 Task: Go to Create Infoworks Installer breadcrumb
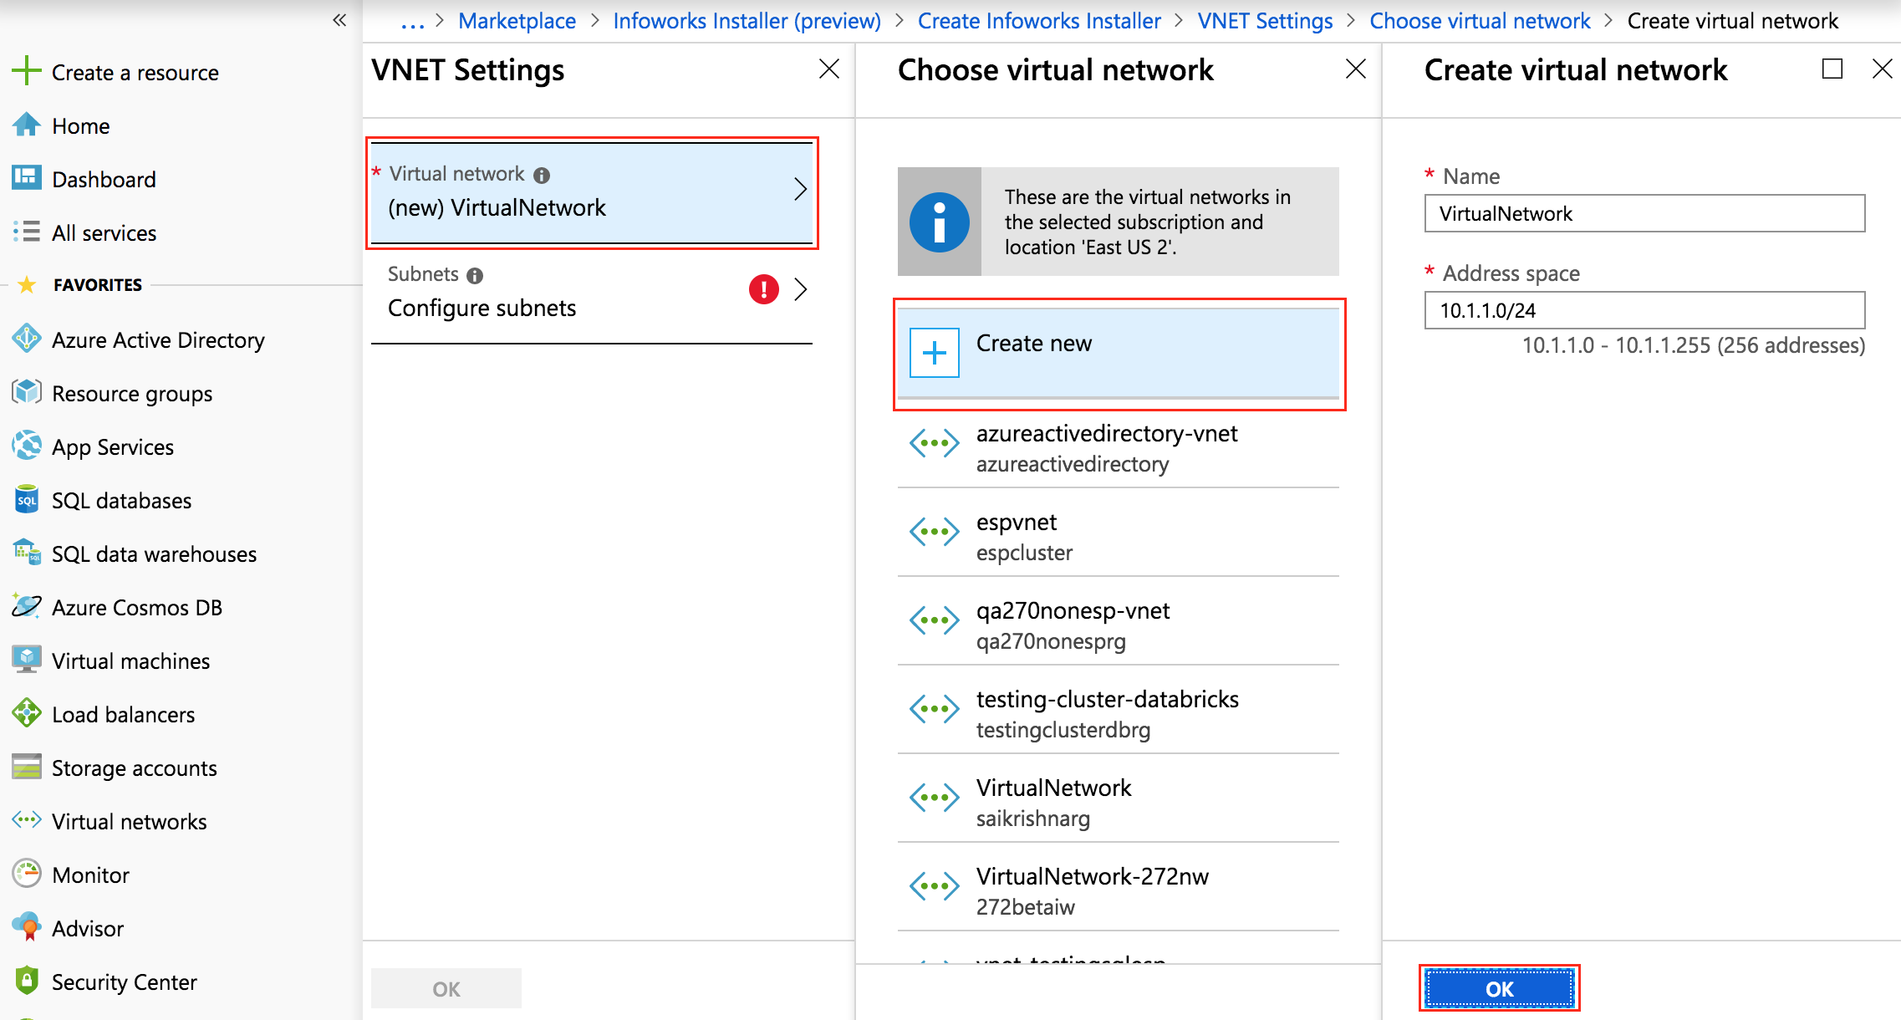coord(1039,21)
